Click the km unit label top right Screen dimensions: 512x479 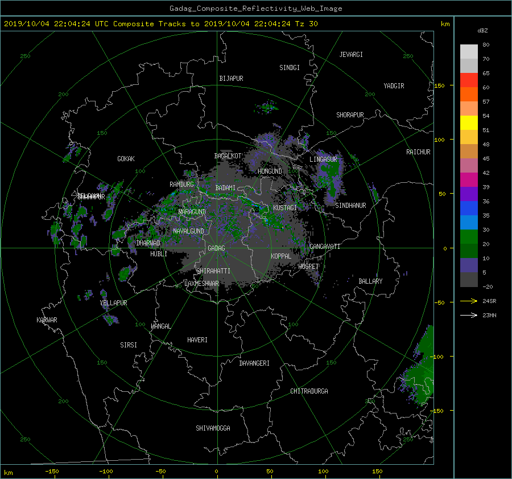click(x=445, y=24)
